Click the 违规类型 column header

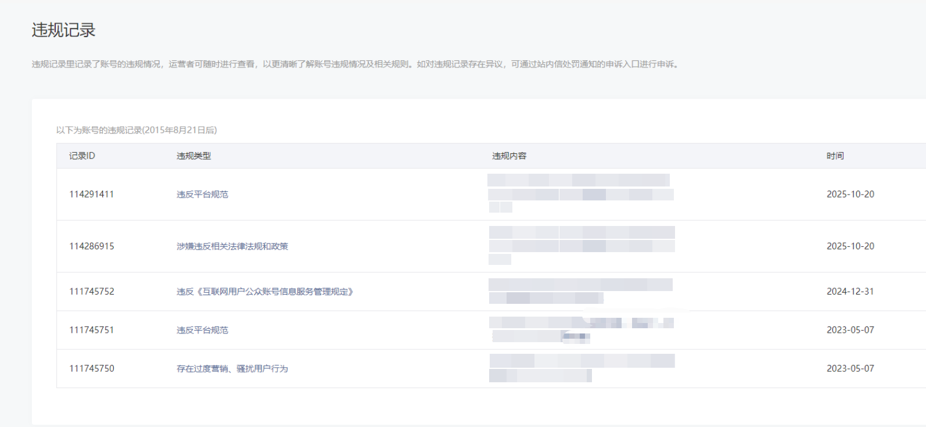coord(193,156)
